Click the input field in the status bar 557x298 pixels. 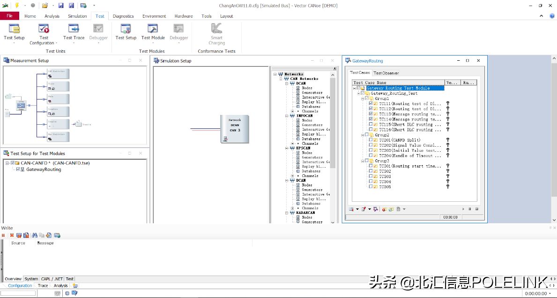pyautogui.click(x=18, y=293)
